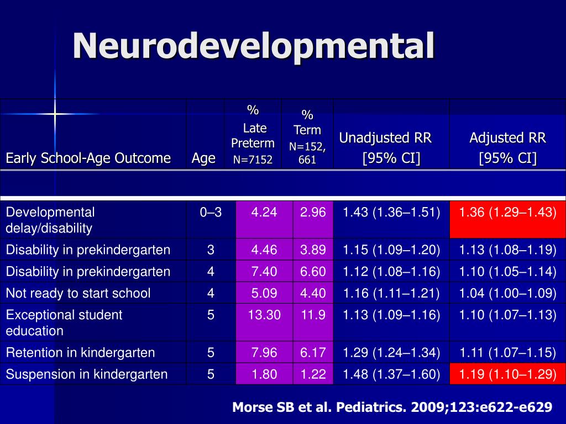The image size is (566, 424).
Task: Select unadjusted RR 1.48 (1.37–1.60)
Action: (x=391, y=374)
